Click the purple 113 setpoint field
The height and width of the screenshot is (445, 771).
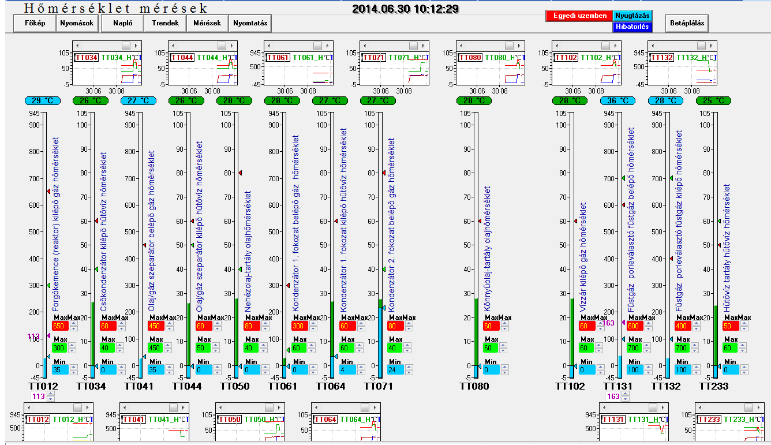coord(39,397)
